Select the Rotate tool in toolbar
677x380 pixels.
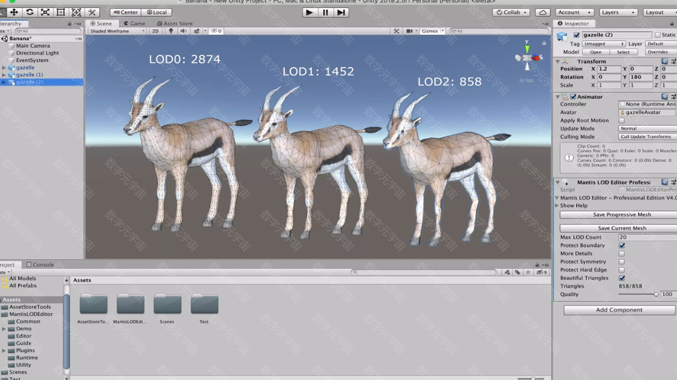tap(30, 12)
